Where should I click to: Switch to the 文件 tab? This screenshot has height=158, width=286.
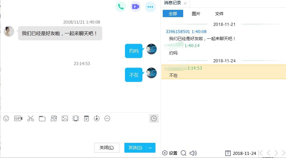[x=219, y=14]
